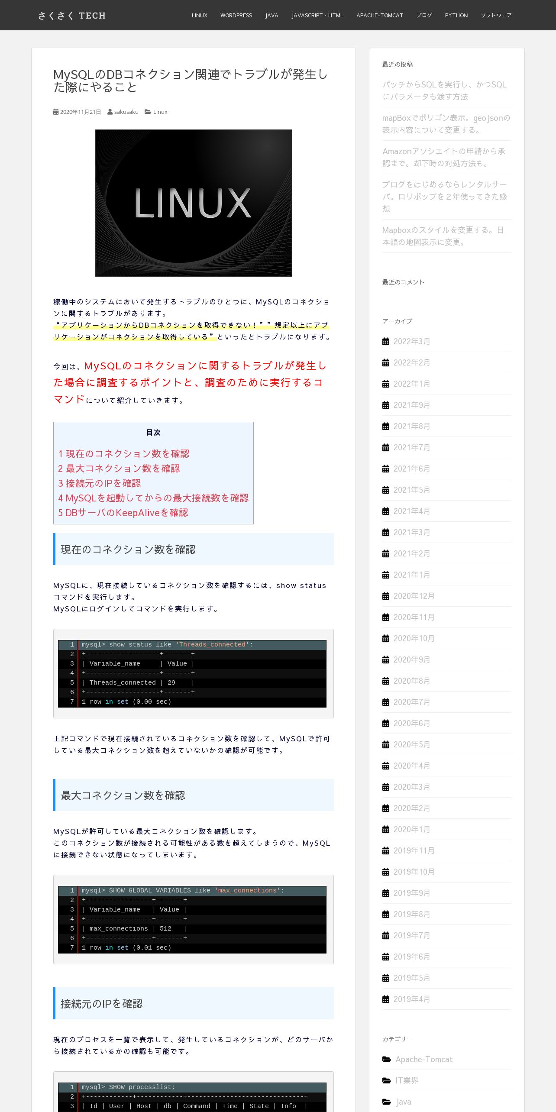Screen dimensions: 556x1112
Task: Click folder icon beside IT業界 category
Action: pyautogui.click(x=387, y=1080)
